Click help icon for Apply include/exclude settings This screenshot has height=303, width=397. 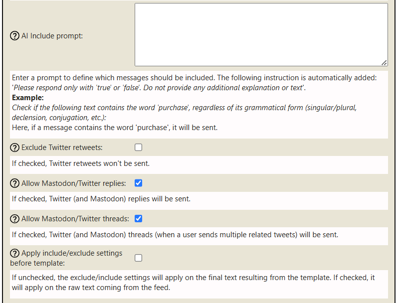click(x=15, y=253)
